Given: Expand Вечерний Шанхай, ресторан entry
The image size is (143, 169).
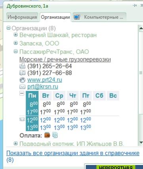Looking at the screenshot, I should (15, 35).
